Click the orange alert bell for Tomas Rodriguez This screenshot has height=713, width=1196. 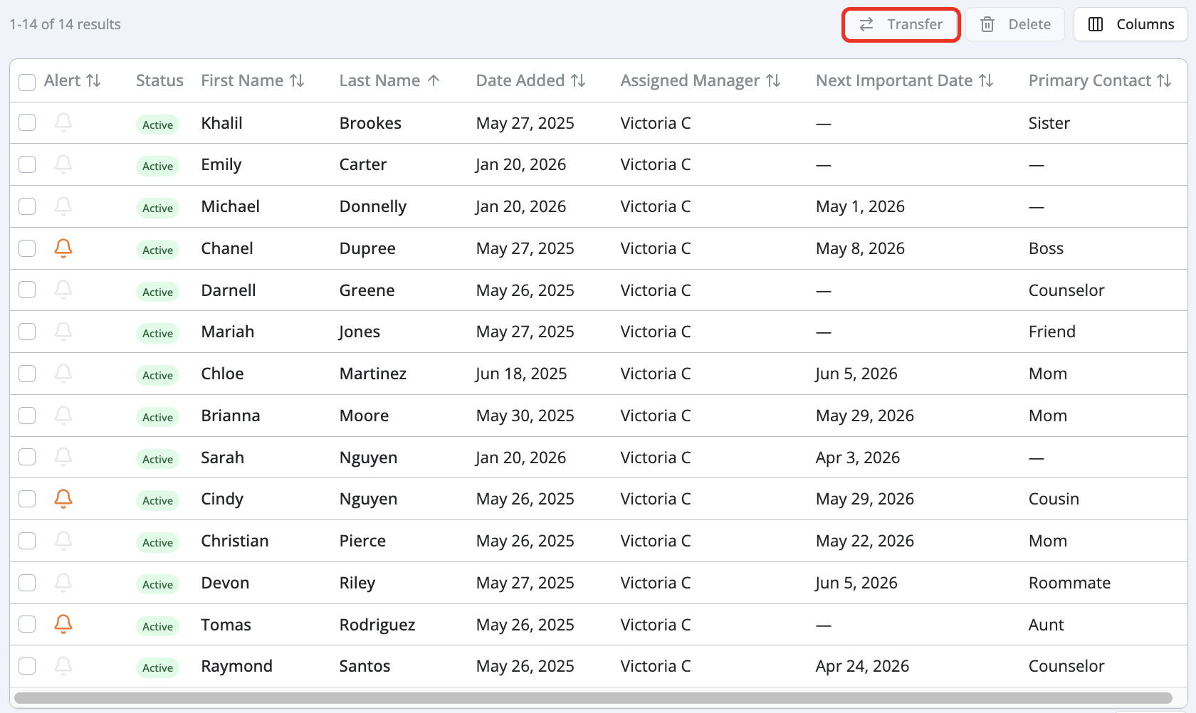(x=63, y=624)
